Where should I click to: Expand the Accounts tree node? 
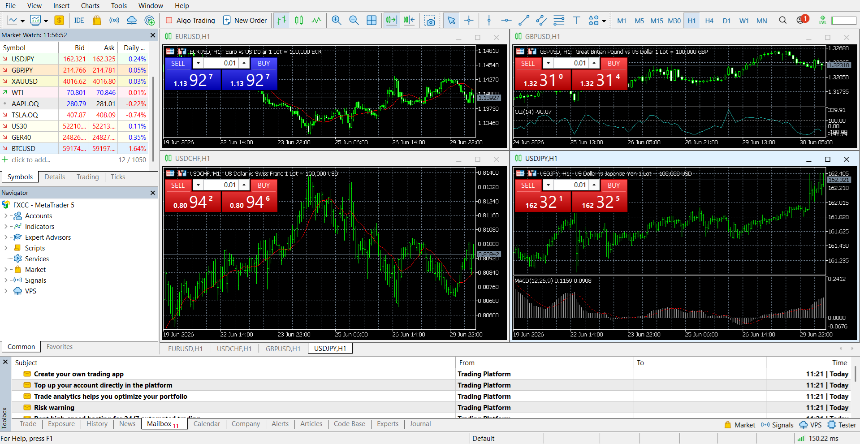[6, 216]
